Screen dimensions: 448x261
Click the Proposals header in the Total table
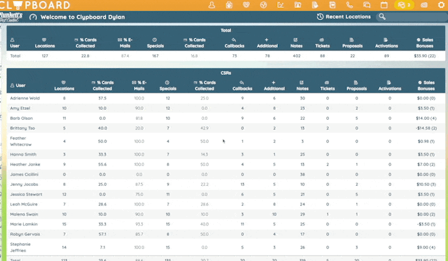352,43
